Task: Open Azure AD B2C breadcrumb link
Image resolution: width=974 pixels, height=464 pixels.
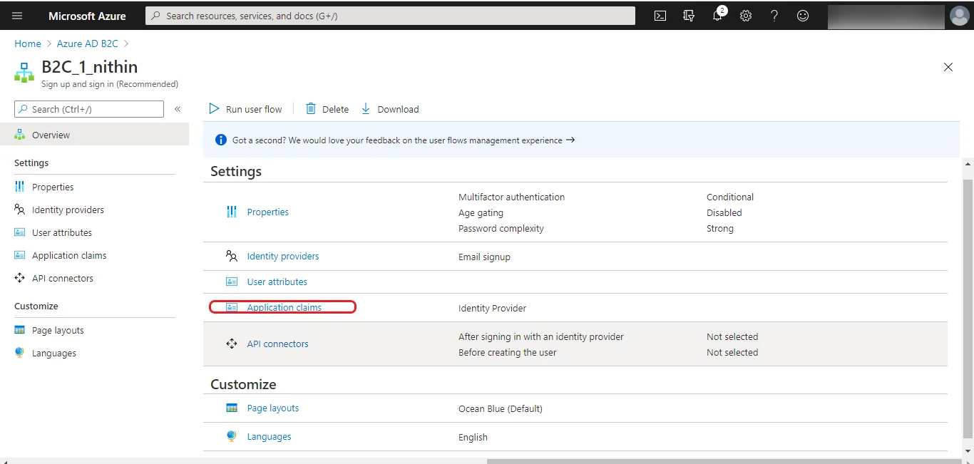Action: [86, 43]
